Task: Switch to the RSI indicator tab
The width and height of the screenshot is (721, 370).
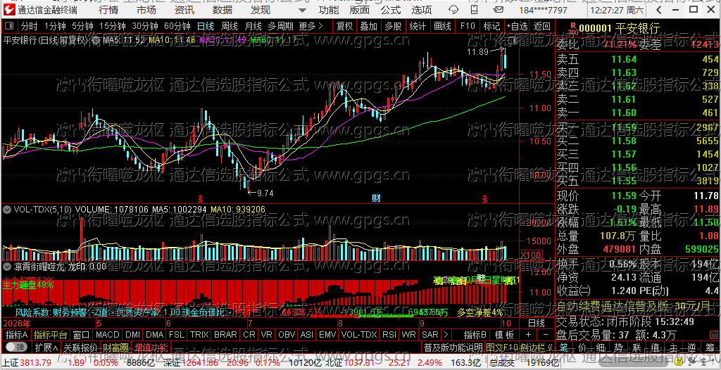Action: [389, 335]
